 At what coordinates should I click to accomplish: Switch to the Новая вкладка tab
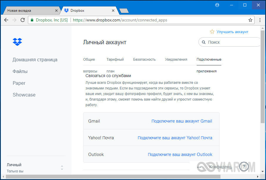coord(32,11)
